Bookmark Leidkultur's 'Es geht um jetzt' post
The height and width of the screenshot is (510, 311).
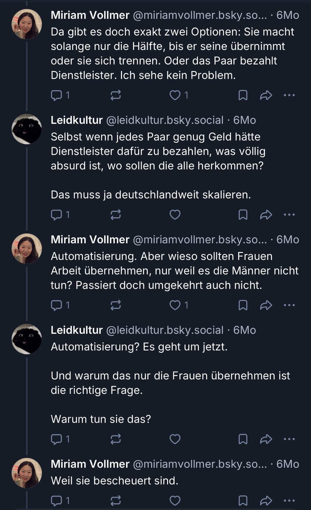243,439
